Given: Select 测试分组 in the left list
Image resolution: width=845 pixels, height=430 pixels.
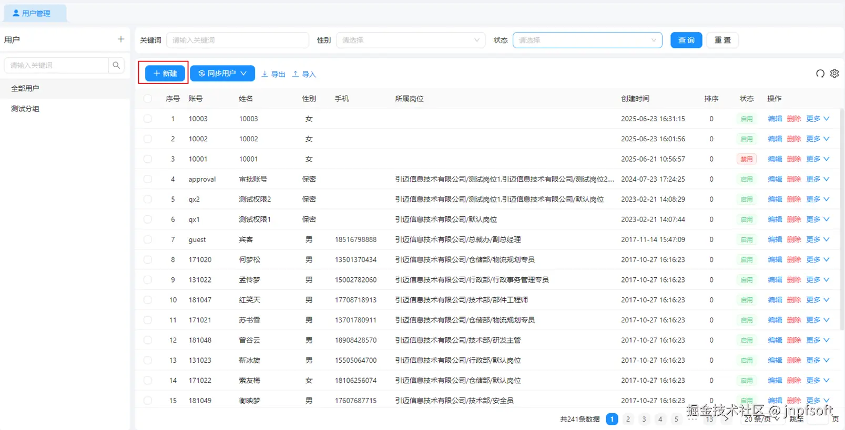Looking at the screenshot, I should tap(65, 109).
